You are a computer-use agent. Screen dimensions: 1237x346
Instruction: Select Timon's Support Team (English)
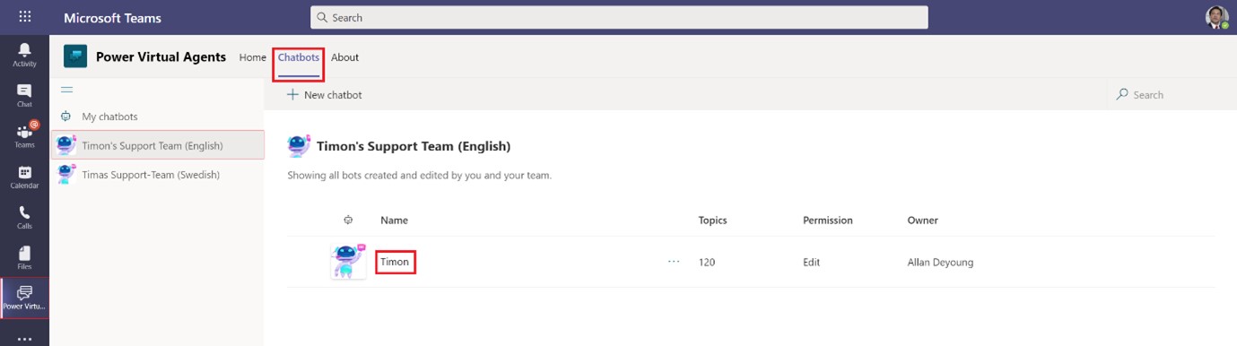coord(158,145)
